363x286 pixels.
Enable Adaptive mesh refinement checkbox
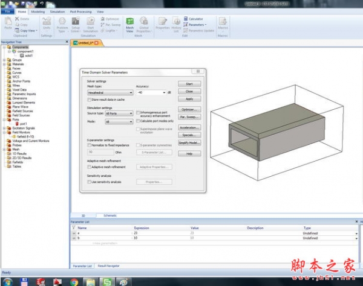click(x=89, y=167)
